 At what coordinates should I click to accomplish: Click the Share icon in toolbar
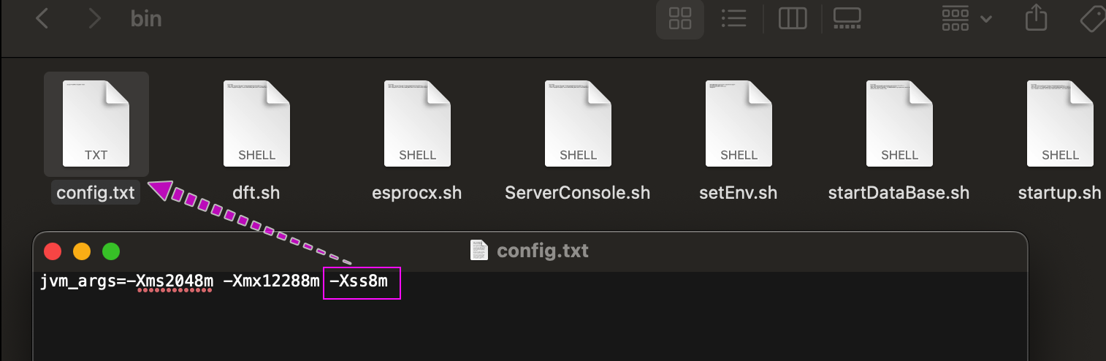[1036, 18]
